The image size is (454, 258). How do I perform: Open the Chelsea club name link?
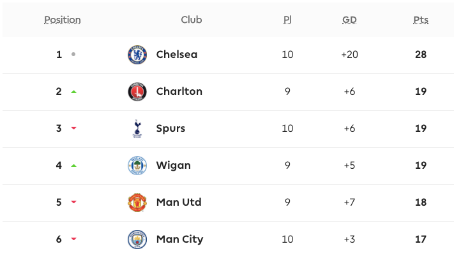click(177, 55)
